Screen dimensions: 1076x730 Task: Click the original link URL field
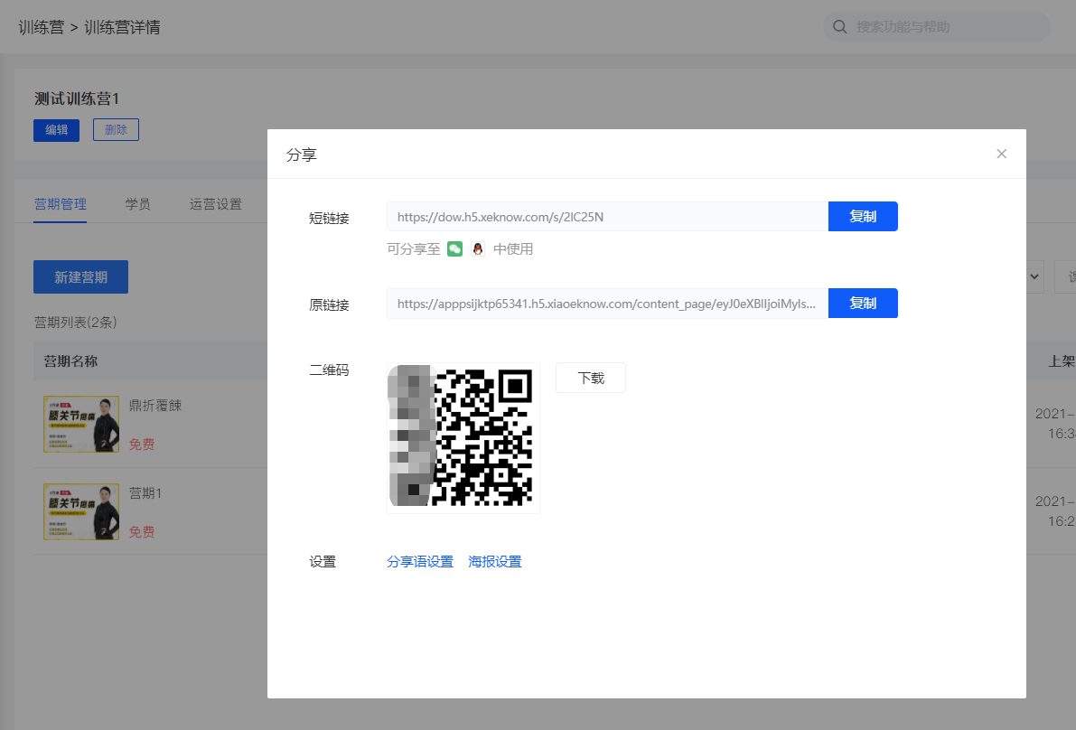click(607, 304)
